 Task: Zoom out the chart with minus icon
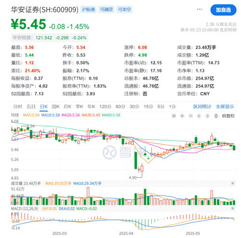[190, 116]
